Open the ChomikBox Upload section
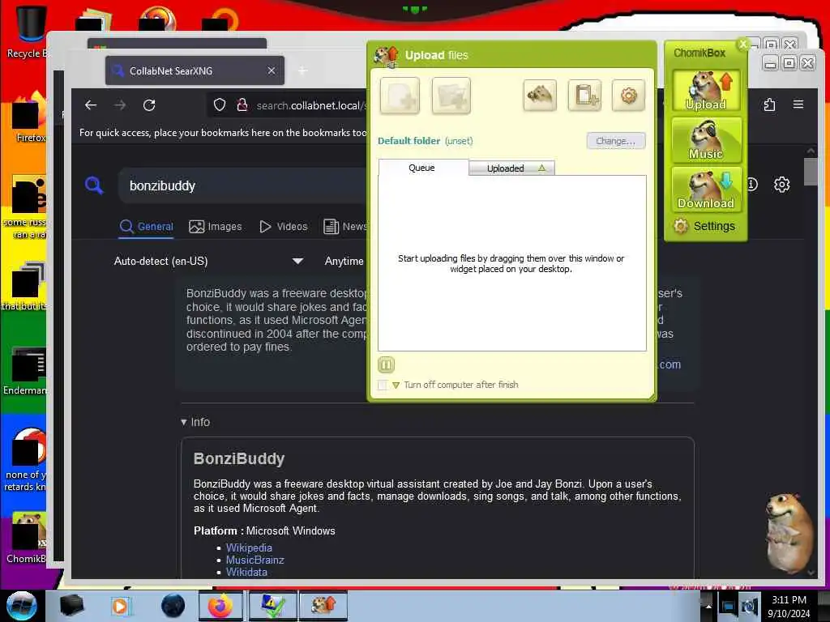Screen dimensions: 830x622 click(x=706, y=91)
